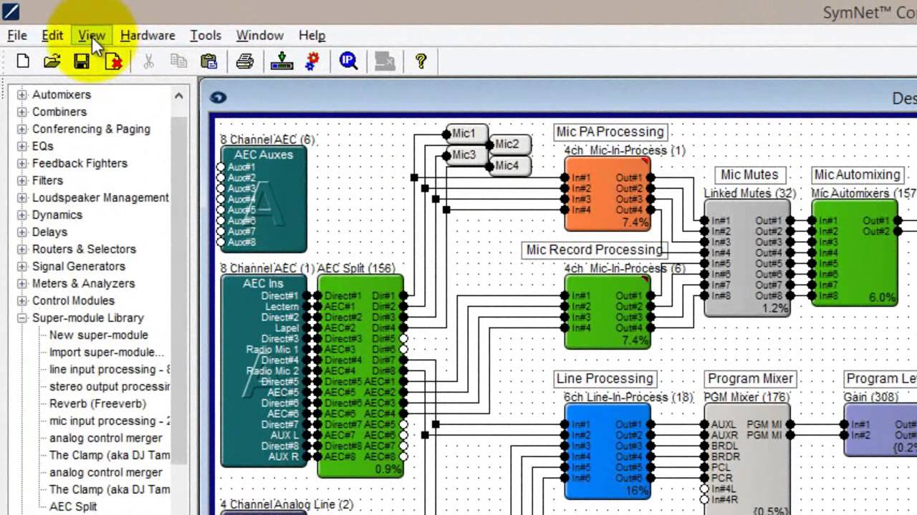Select Delays tree item label
This screenshot has width=917, height=515.
point(49,232)
